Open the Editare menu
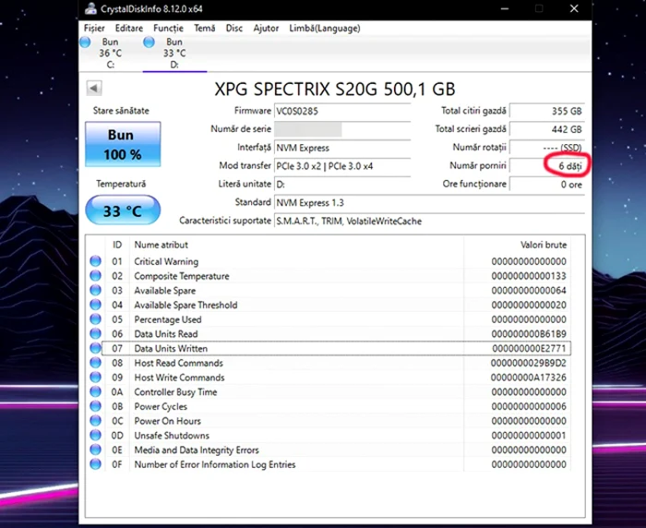646x528 pixels. 129,28
